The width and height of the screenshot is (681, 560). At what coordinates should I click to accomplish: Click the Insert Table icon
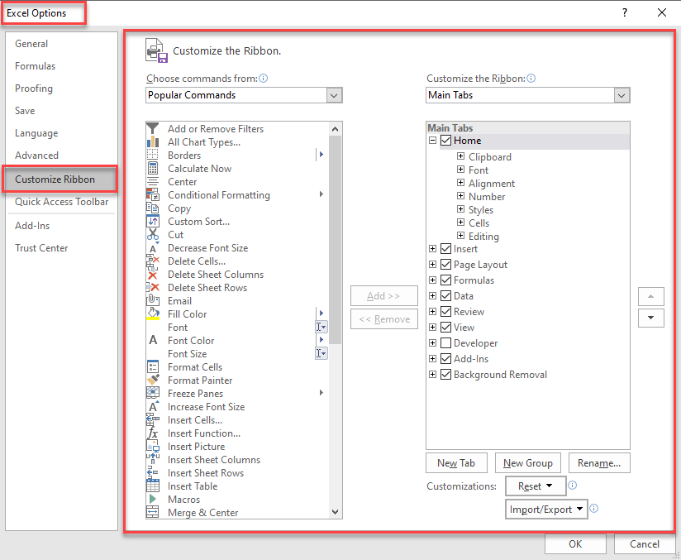152,486
